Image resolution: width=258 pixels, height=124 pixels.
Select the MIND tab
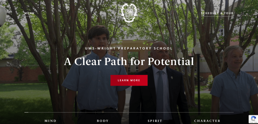pyautogui.click(x=50, y=121)
